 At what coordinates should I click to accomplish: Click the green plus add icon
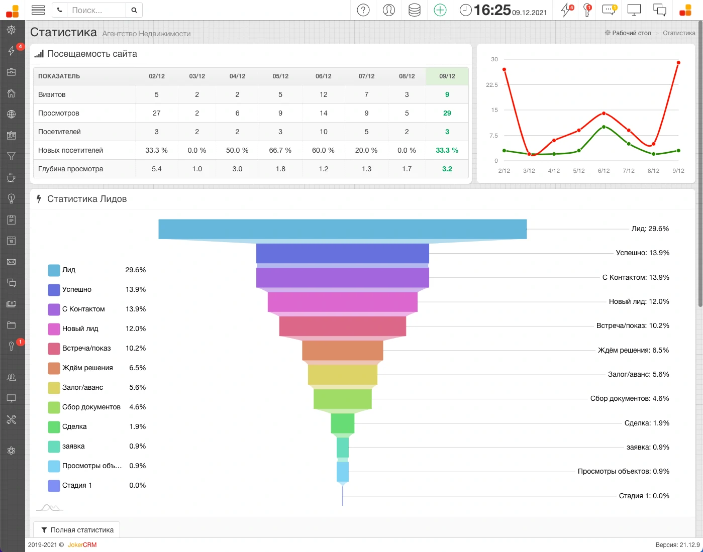pos(440,10)
